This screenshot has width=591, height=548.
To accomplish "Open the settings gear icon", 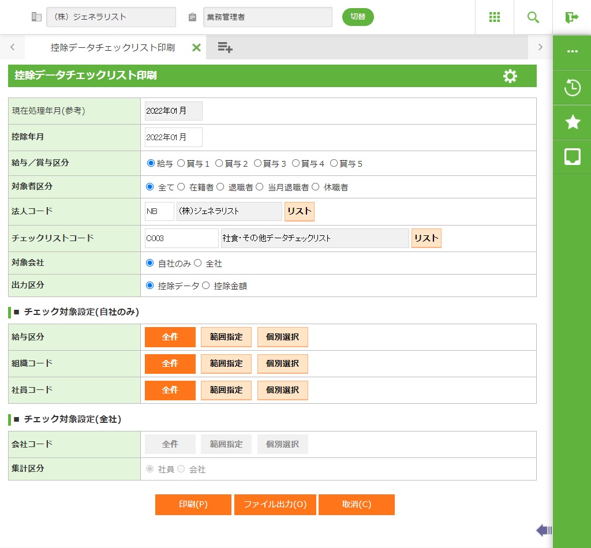I will click(510, 76).
